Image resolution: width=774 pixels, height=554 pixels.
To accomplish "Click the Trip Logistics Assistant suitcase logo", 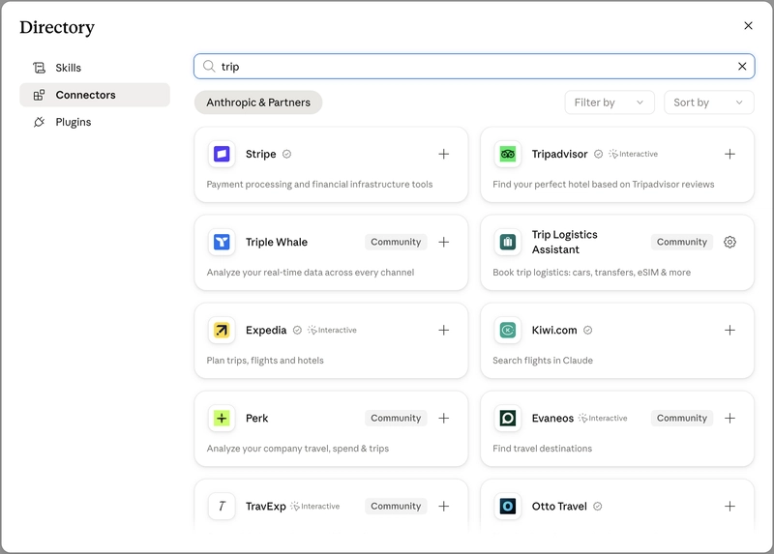I will tap(507, 242).
